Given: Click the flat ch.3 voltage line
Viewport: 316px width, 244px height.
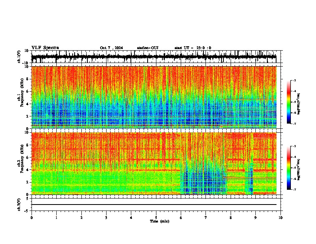Looking at the screenshot, I should [x=154, y=205].
